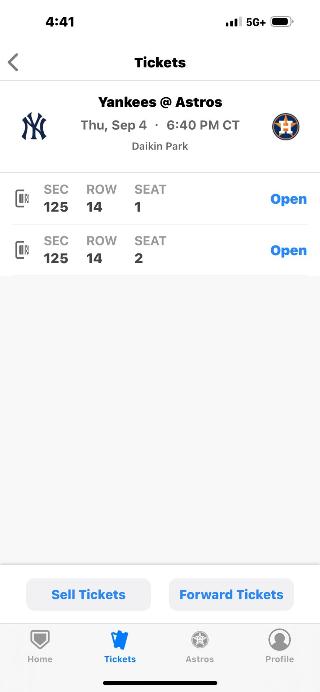Tap the Tickets icon in bottom bar
Viewport: 320px width, 692px height.
pos(120,640)
